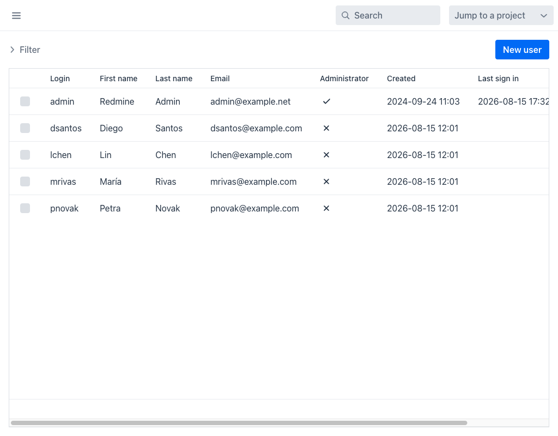
Task: Click email mrivas@example.com
Action: (x=253, y=181)
